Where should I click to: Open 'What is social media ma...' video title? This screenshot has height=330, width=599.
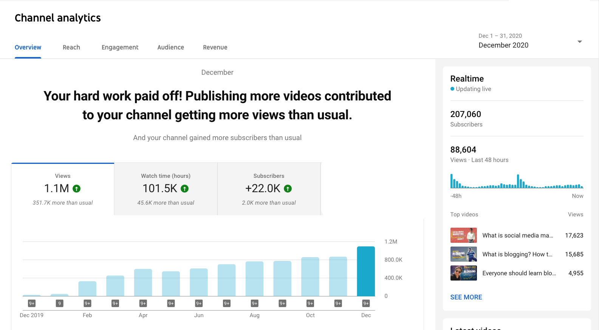click(517, 235)
